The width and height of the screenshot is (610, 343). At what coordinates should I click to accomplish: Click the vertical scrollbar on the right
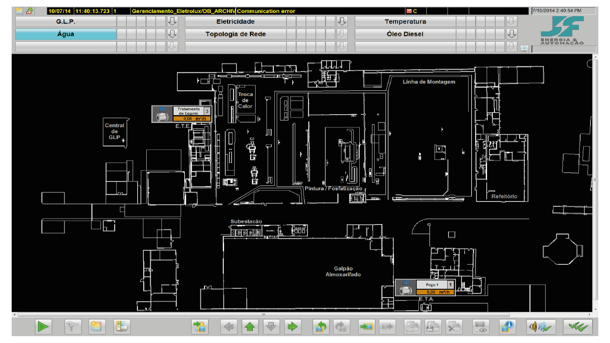coord(595,179)
